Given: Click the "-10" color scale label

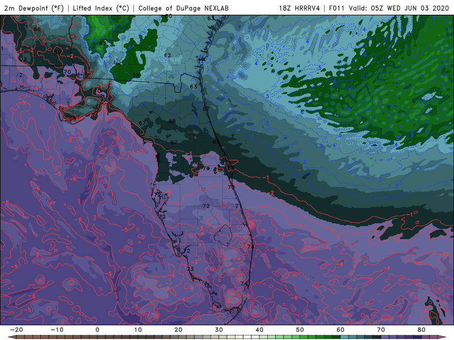Looking at the screenshot, I should point(57,330).
